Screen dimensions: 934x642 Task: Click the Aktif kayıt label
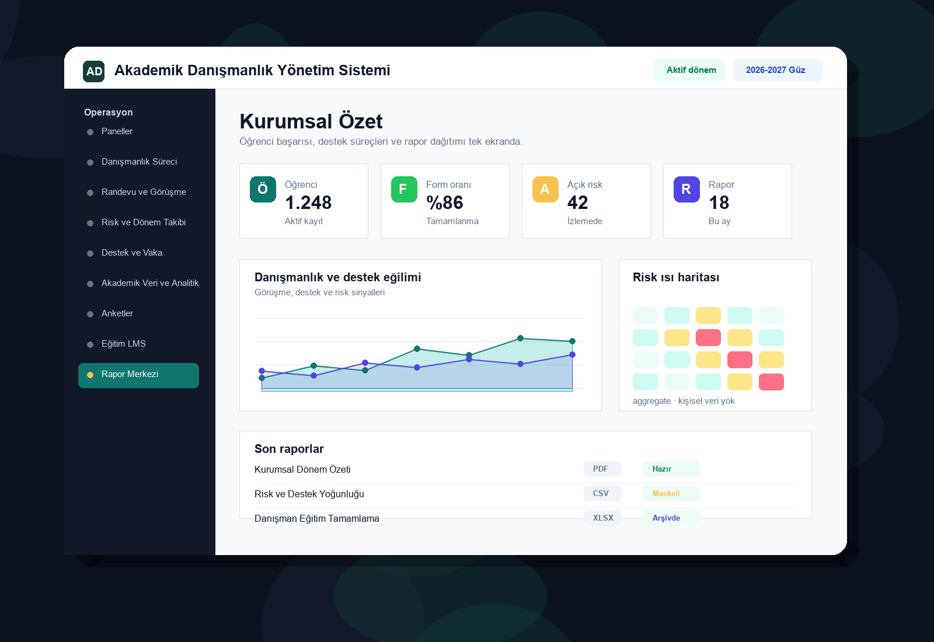(x=304, y=221)
